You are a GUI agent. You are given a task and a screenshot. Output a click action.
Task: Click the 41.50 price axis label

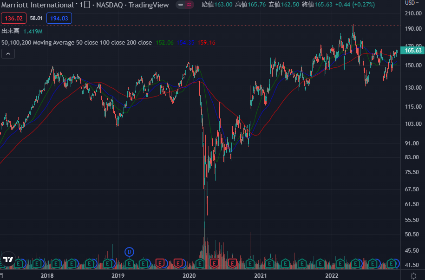[412, 265]
